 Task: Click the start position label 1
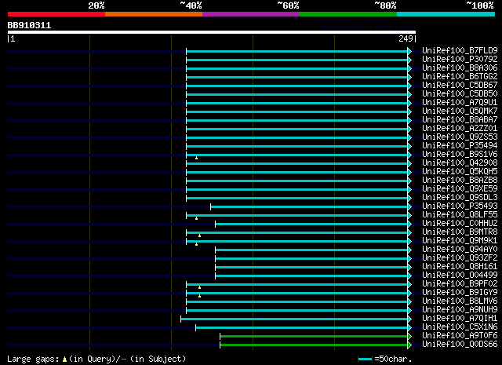13,38
